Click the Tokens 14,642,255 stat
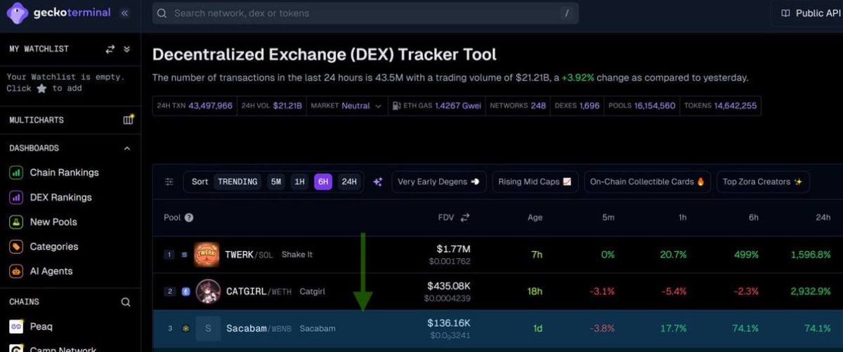 tap(720, 106)
